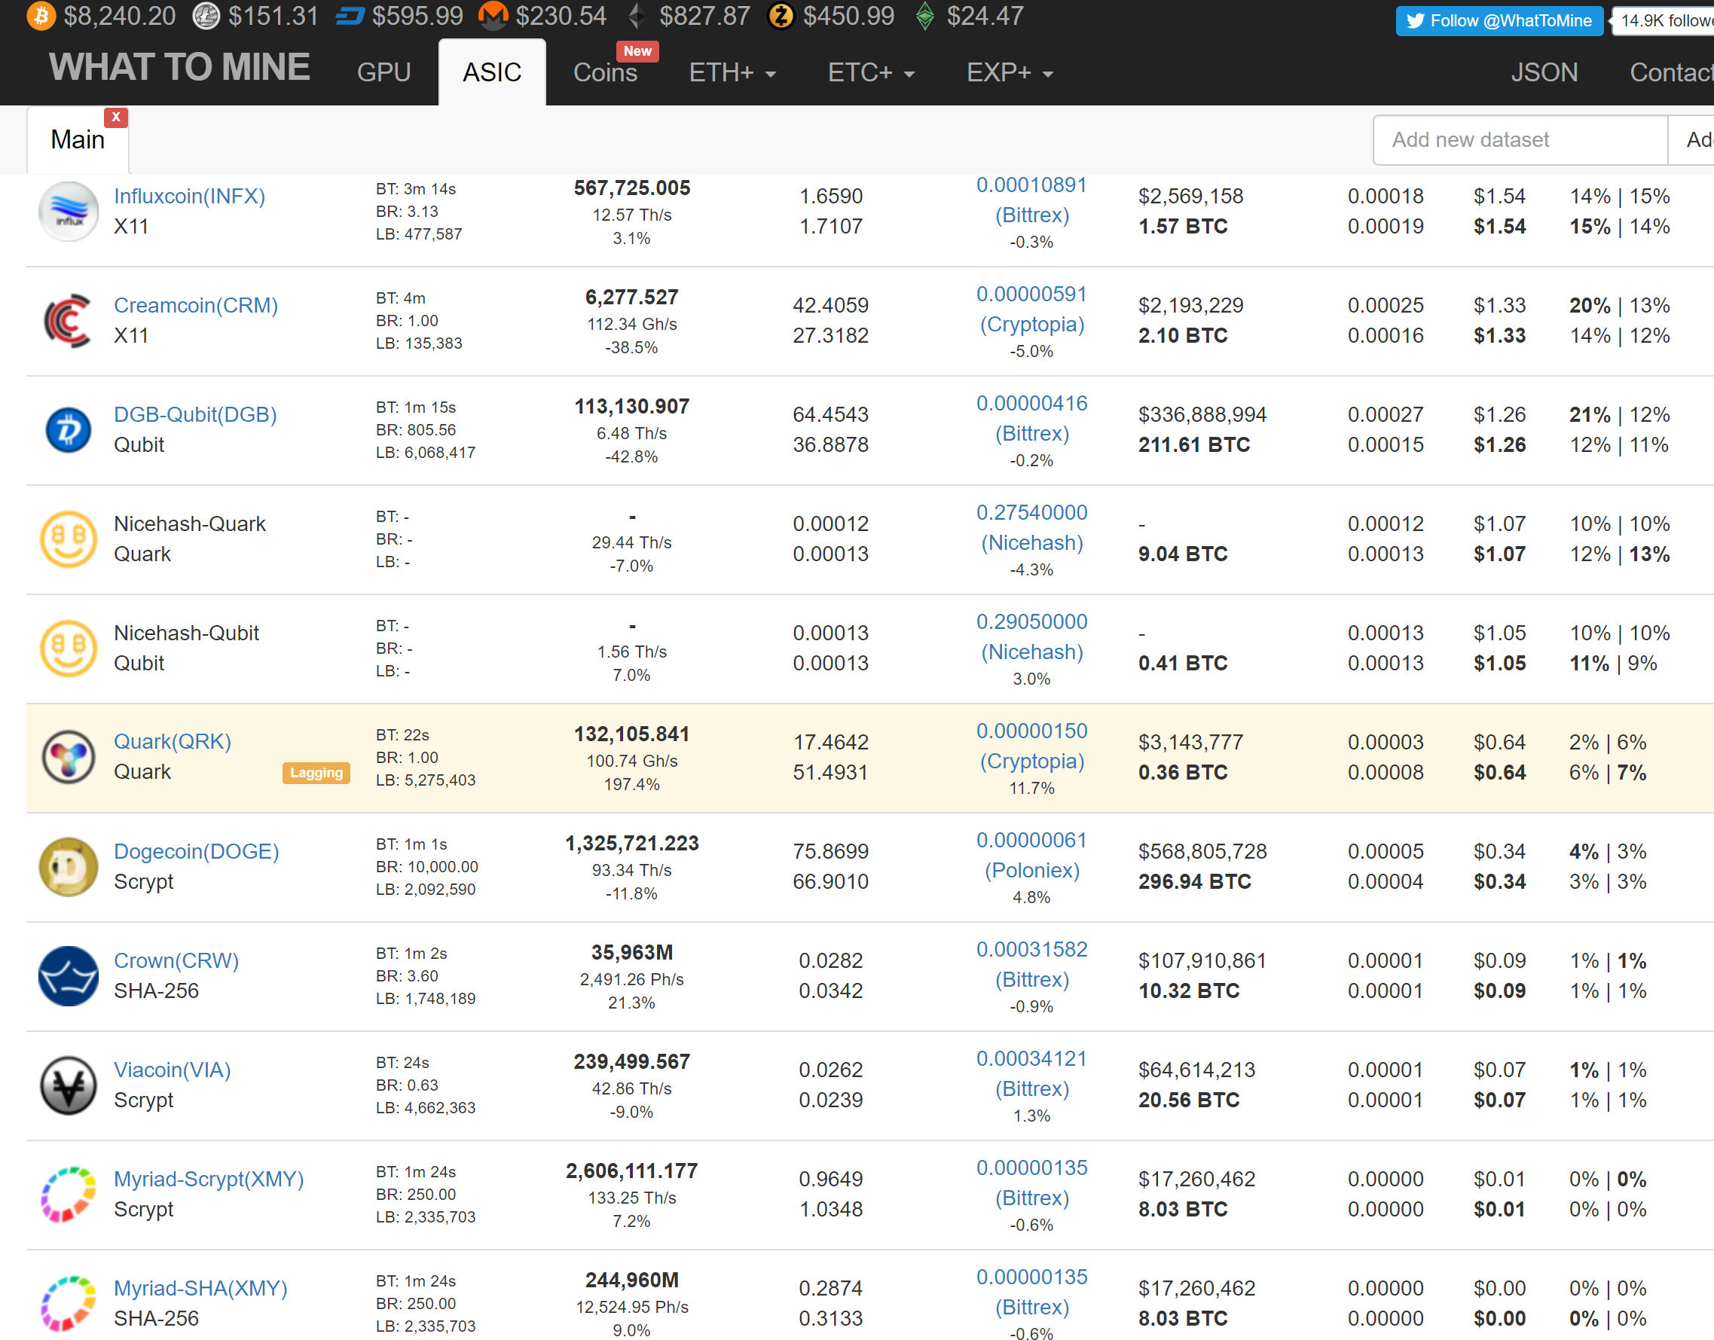Viewport: 1714px width, 1340px height.
Task: Open the Creamcoin(CRM) coin link
Action: click(195, 305)
